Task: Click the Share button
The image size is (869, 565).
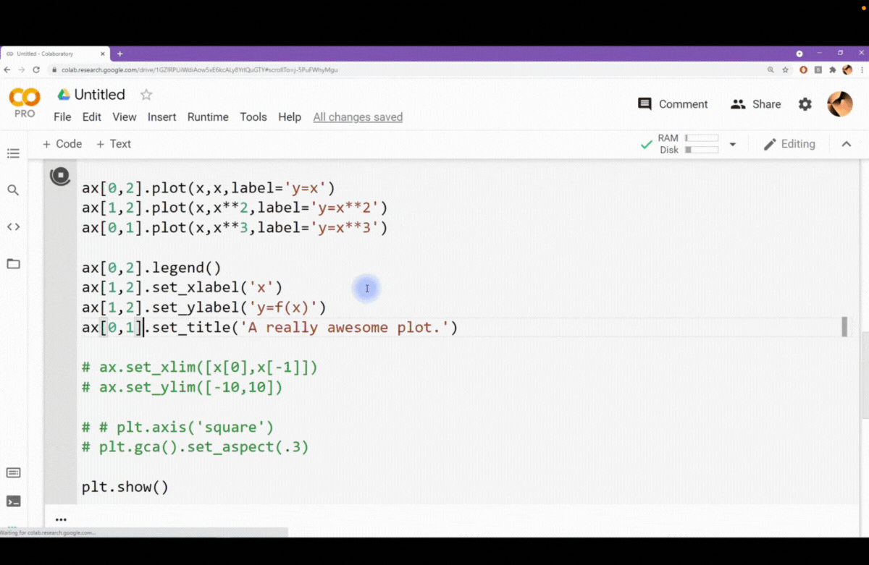Action: coord(756,104)
